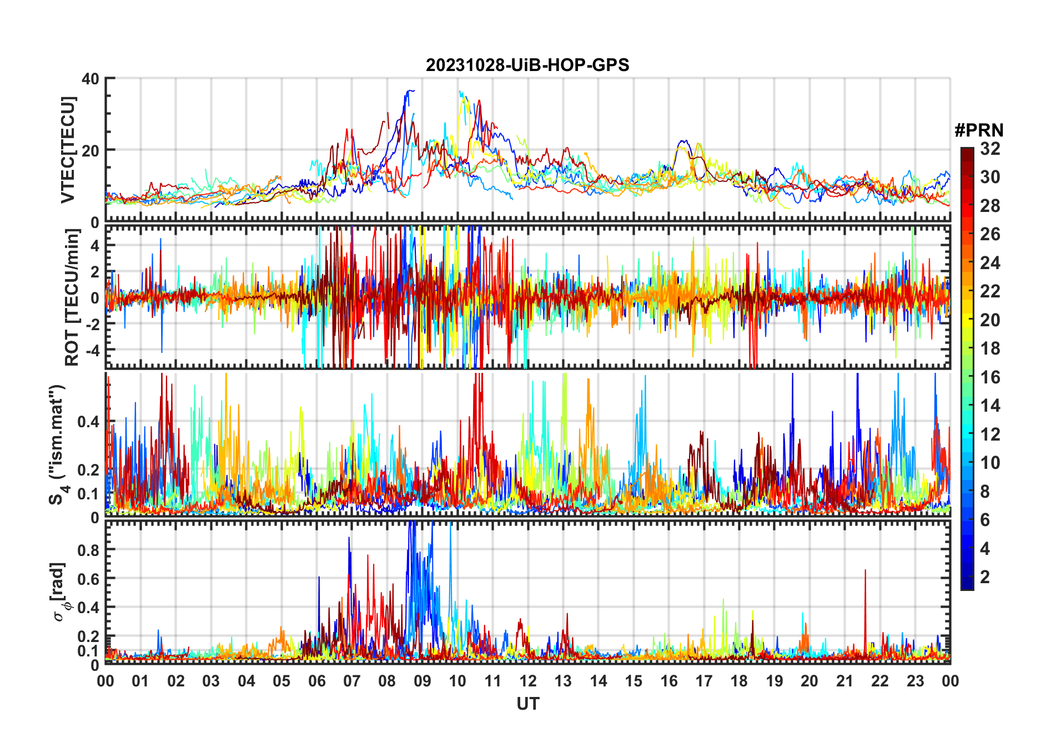This screenshot has height=738, width=1056.
Task: Click sigma phi y-axis tick label 0.6
Action: tap(88, 579)
